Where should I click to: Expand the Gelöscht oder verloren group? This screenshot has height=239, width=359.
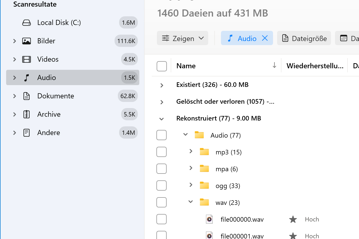(162, 102)
